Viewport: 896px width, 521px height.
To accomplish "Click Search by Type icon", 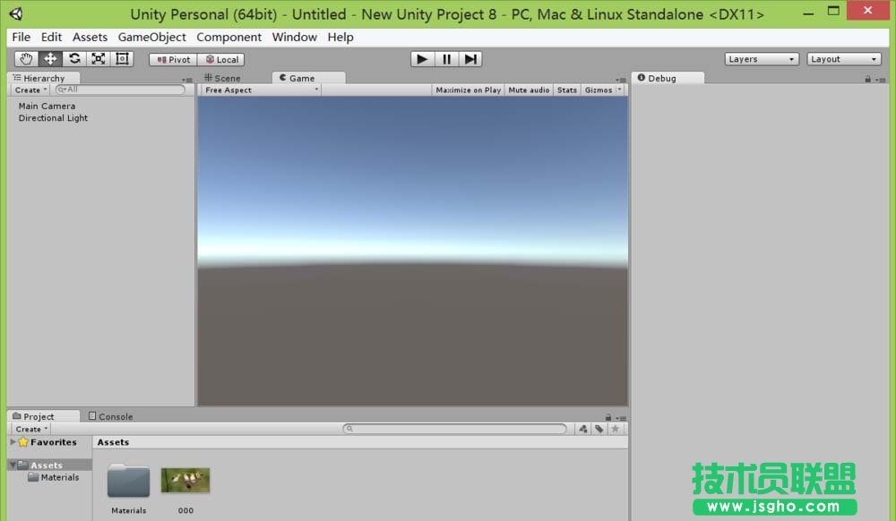I will [583, 429].
